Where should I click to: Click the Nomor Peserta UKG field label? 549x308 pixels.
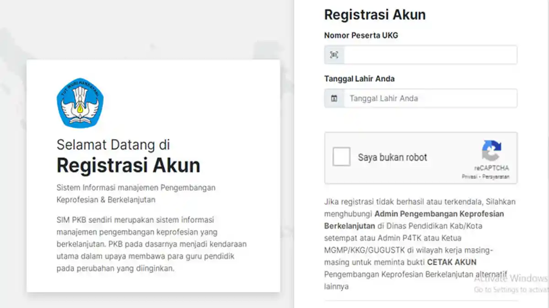click(361, 35)
